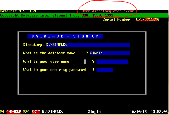Screen dimensions: 169x115
Task: Click the 'Serial Number' label
Action: pyautogui.click(x=116, y=20)
